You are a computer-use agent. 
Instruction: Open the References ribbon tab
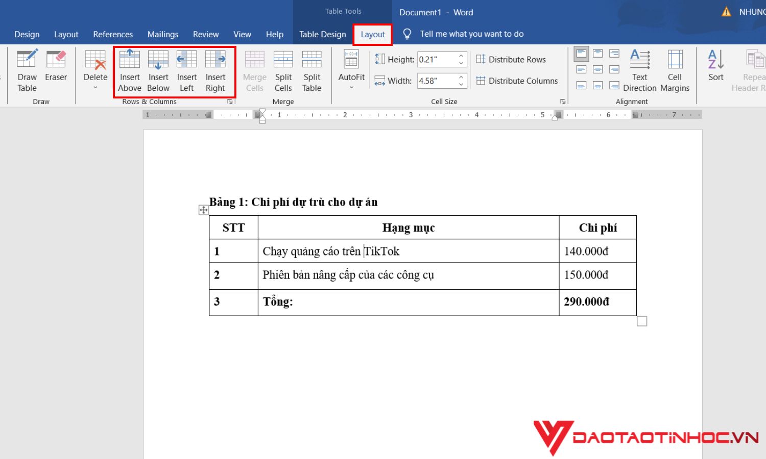(112, 34)
